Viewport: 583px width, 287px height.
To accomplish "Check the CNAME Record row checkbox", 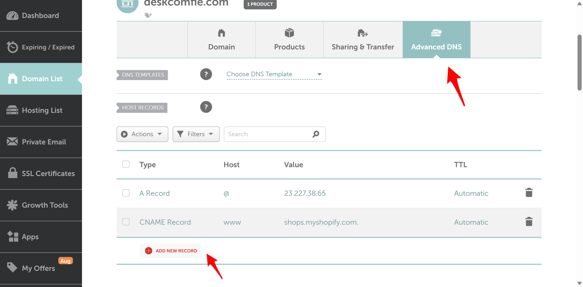I will click(x=126, y=222).
